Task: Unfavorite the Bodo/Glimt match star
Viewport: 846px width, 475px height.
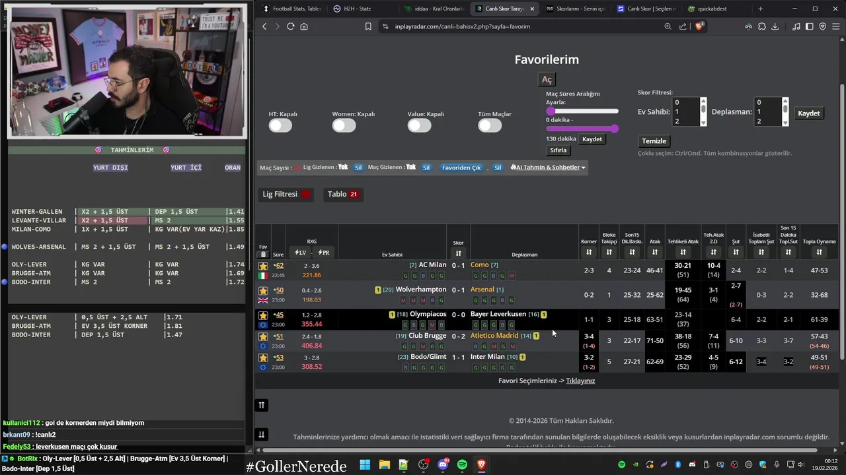Action: click(263, 358)
